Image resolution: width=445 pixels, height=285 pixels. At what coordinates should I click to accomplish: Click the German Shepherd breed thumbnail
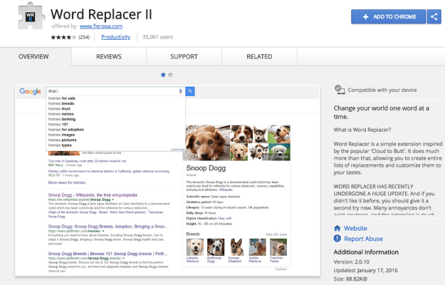[x=237, y=247]
